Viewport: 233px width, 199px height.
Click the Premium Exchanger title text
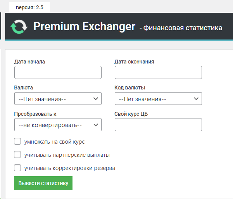click(84, 27)
